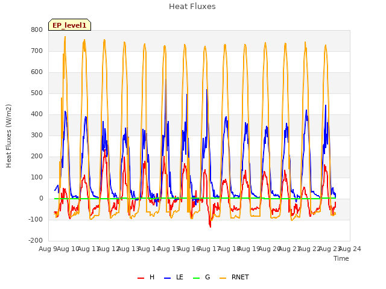Click the 600 y-axis tick label

click(x=37, y=72)
